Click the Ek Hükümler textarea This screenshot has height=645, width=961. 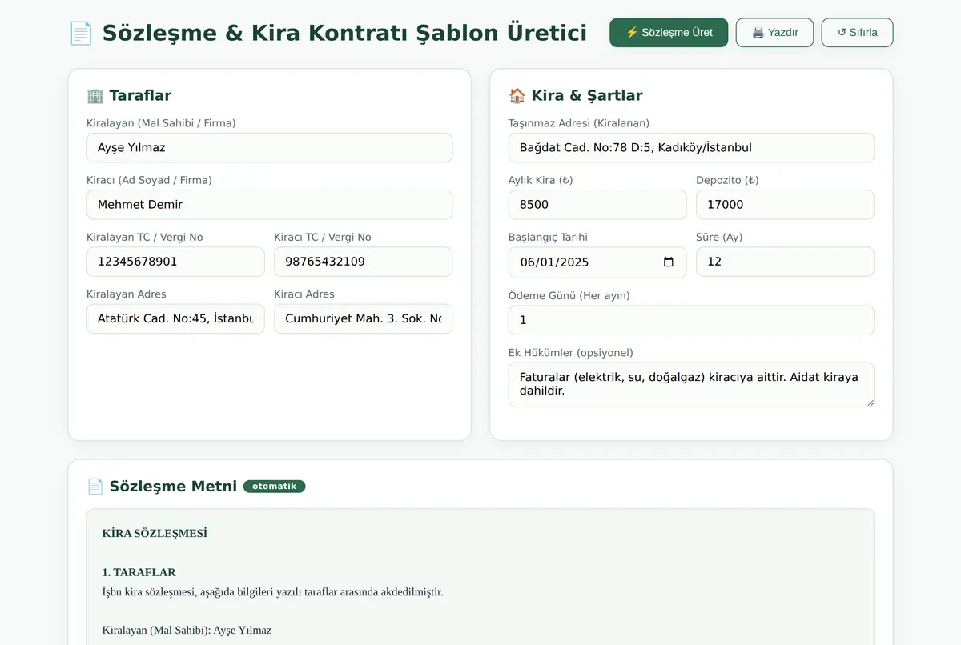tap(691, 384)
